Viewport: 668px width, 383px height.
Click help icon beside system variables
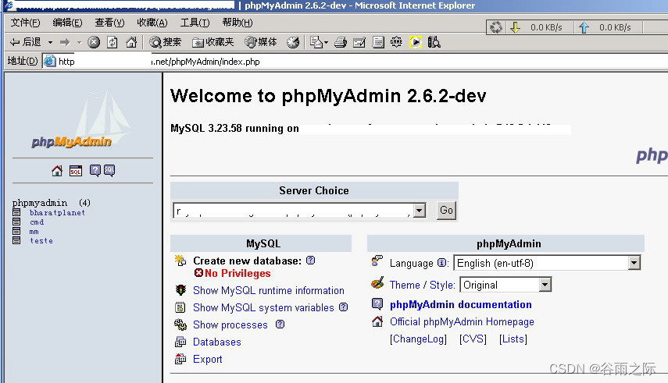[x=343, y=307]
